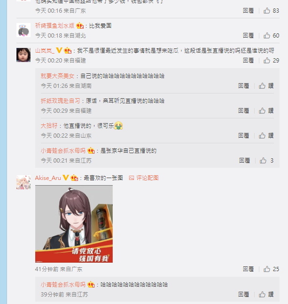288x304 pixels.
Task: Like 大拾籽's reply from 山东
Action: (x=266, y=135)
